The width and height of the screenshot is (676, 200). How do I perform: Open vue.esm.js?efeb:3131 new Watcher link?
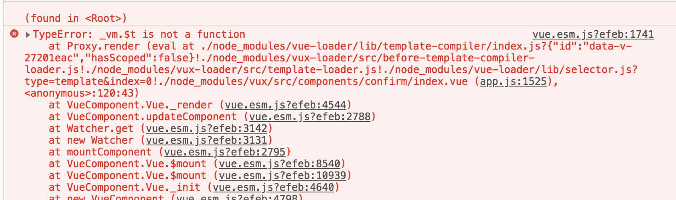(207, 140)
